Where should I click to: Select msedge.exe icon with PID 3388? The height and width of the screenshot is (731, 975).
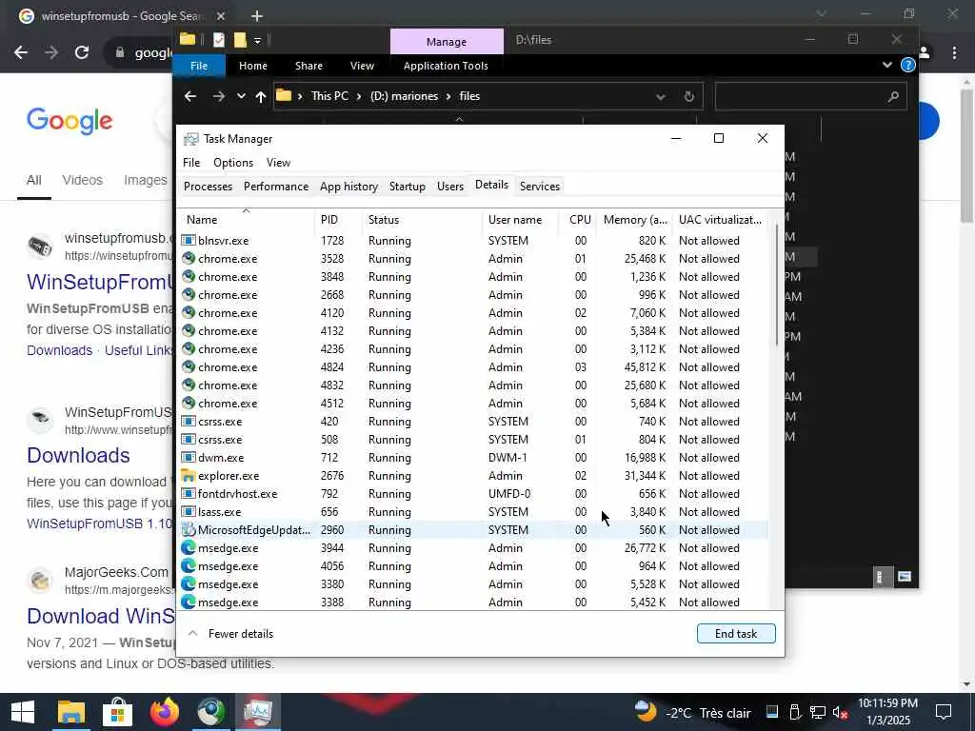pos(188,602)
